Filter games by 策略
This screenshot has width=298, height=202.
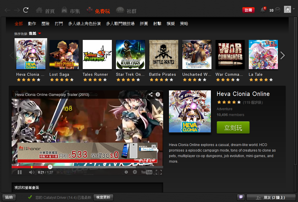pyautogui.click(x=184, y=24)
